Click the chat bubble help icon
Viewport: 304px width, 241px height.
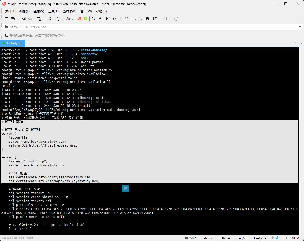176,19
